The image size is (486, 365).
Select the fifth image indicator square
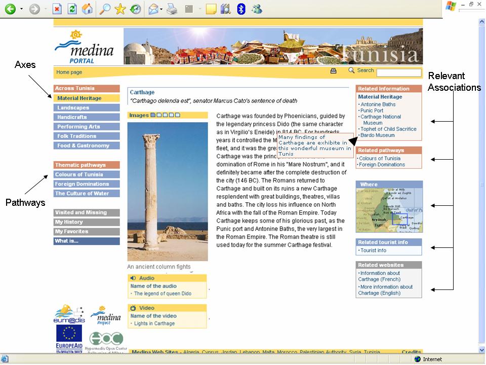point(178,115)
